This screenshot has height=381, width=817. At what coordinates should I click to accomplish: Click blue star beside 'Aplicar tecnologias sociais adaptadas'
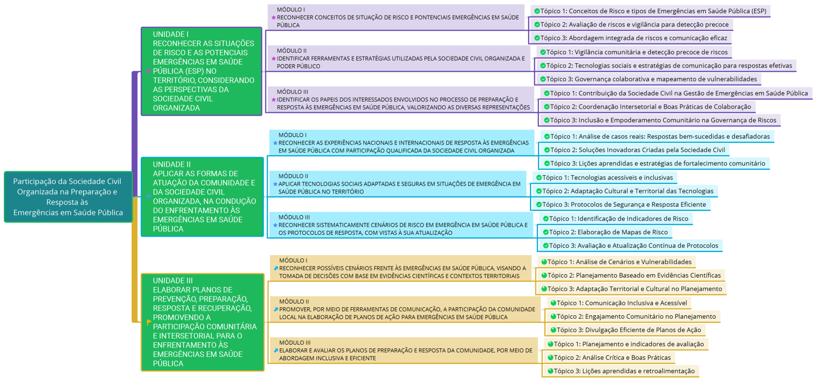pyautogui.click(x=275, y=184)
